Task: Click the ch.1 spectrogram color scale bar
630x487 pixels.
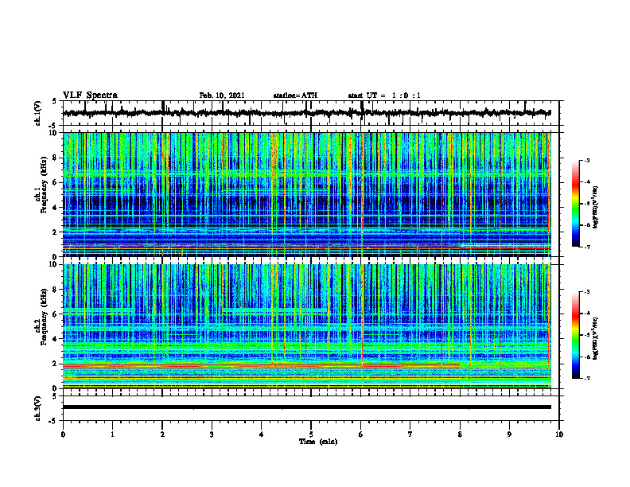Action: point(575,204)
